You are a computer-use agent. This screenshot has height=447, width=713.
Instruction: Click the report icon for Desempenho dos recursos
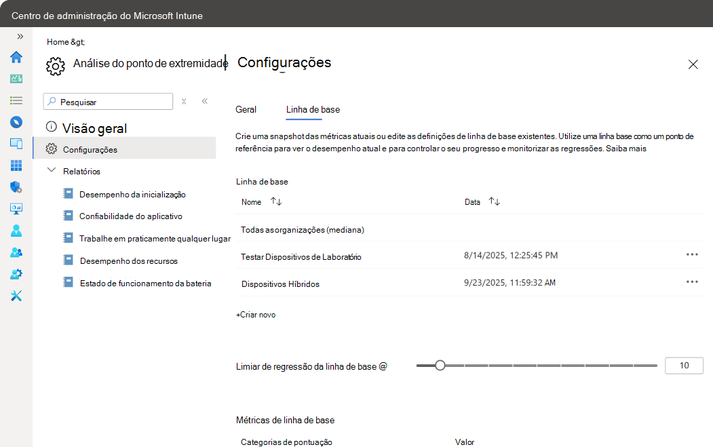[x=69, y=260]
